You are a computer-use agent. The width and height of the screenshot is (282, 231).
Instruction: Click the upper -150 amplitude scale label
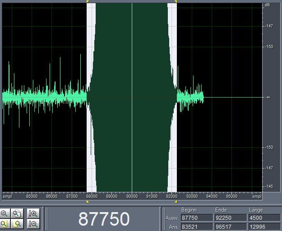tap(269, 47)
